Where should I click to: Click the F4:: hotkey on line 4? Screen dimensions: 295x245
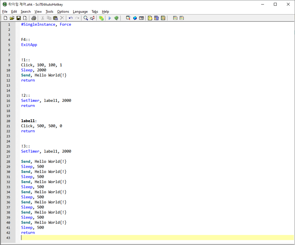(x=26, y=40)
